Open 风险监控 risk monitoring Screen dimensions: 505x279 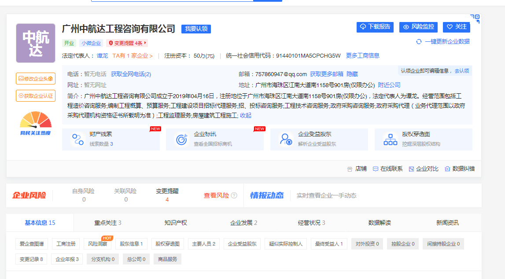pyautogui.click(x=419, y=27)
